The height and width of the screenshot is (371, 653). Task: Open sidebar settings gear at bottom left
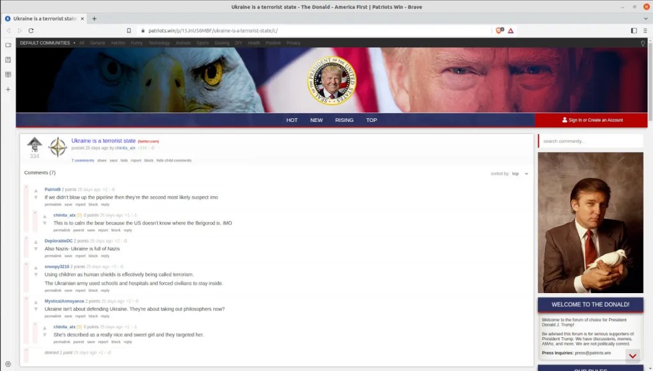point(8,364)
